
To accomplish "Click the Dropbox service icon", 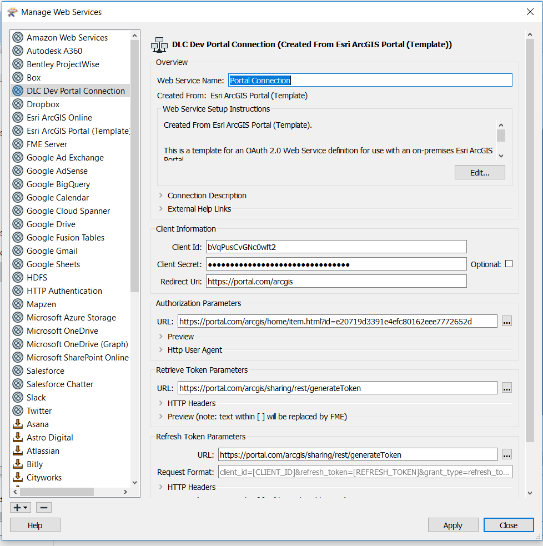I will [x=18, y=104].
